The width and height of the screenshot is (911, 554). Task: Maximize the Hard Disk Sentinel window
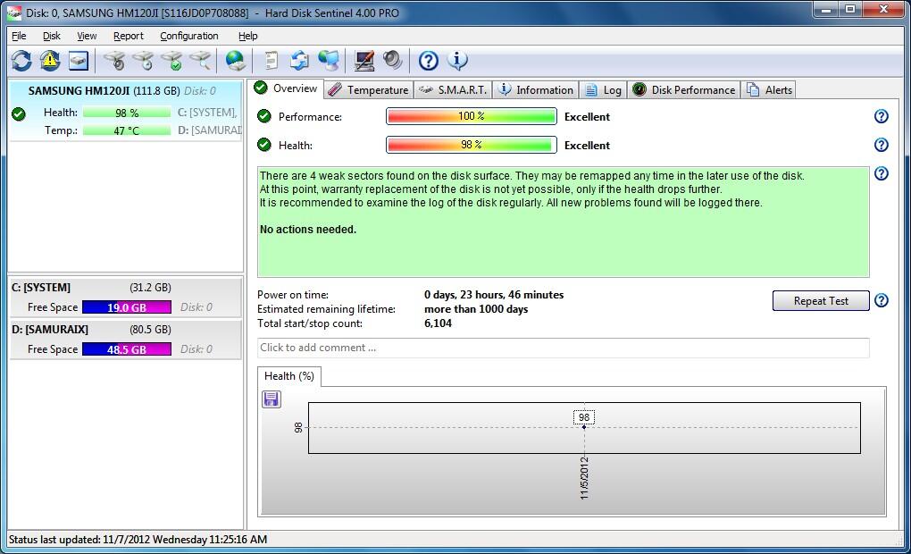pyautogui.click(x=850, y=9)
